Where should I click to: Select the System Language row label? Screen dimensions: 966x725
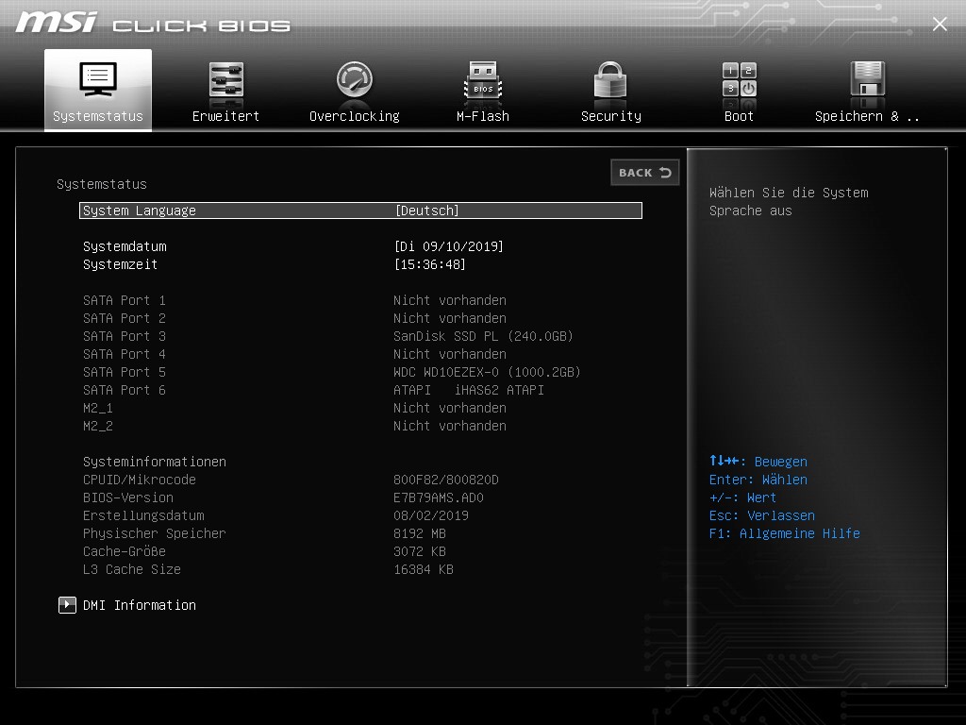140,211
